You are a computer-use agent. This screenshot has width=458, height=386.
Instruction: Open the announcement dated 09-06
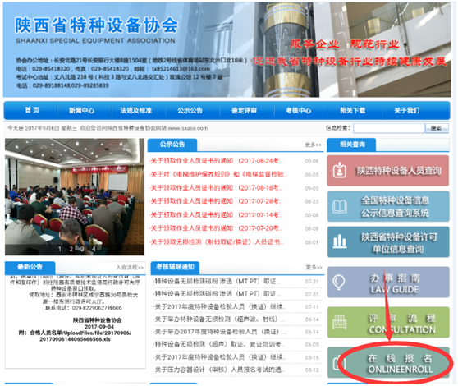[x=216, y=161]
